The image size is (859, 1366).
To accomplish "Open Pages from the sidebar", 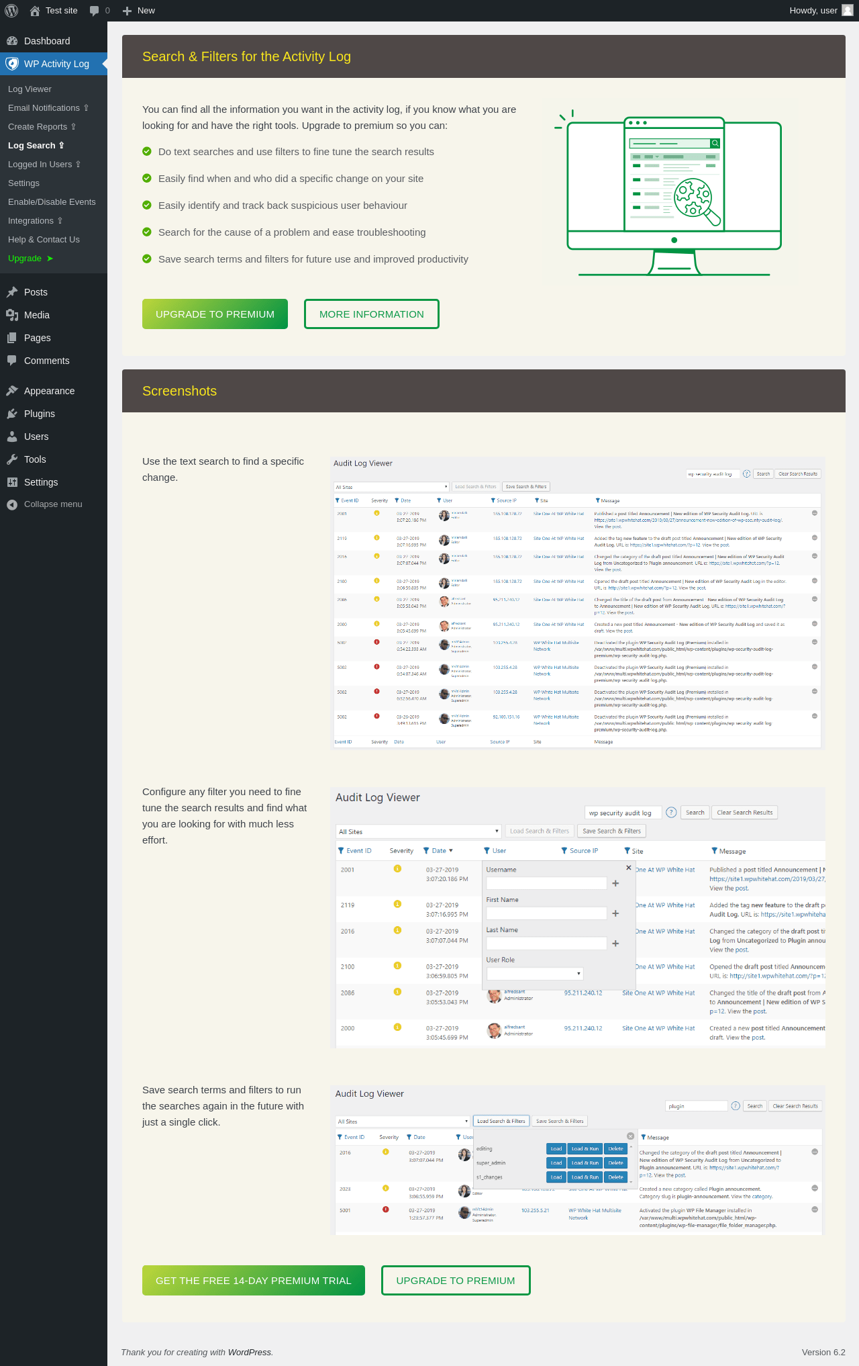I will click(x=54, y=338).
